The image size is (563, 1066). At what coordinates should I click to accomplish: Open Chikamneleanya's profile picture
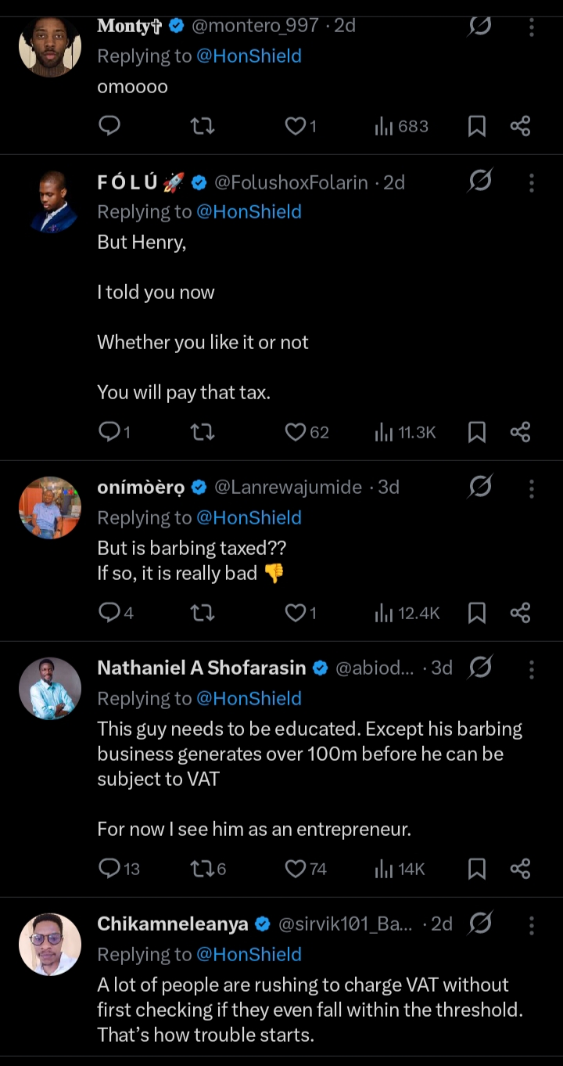coord(50,944)
